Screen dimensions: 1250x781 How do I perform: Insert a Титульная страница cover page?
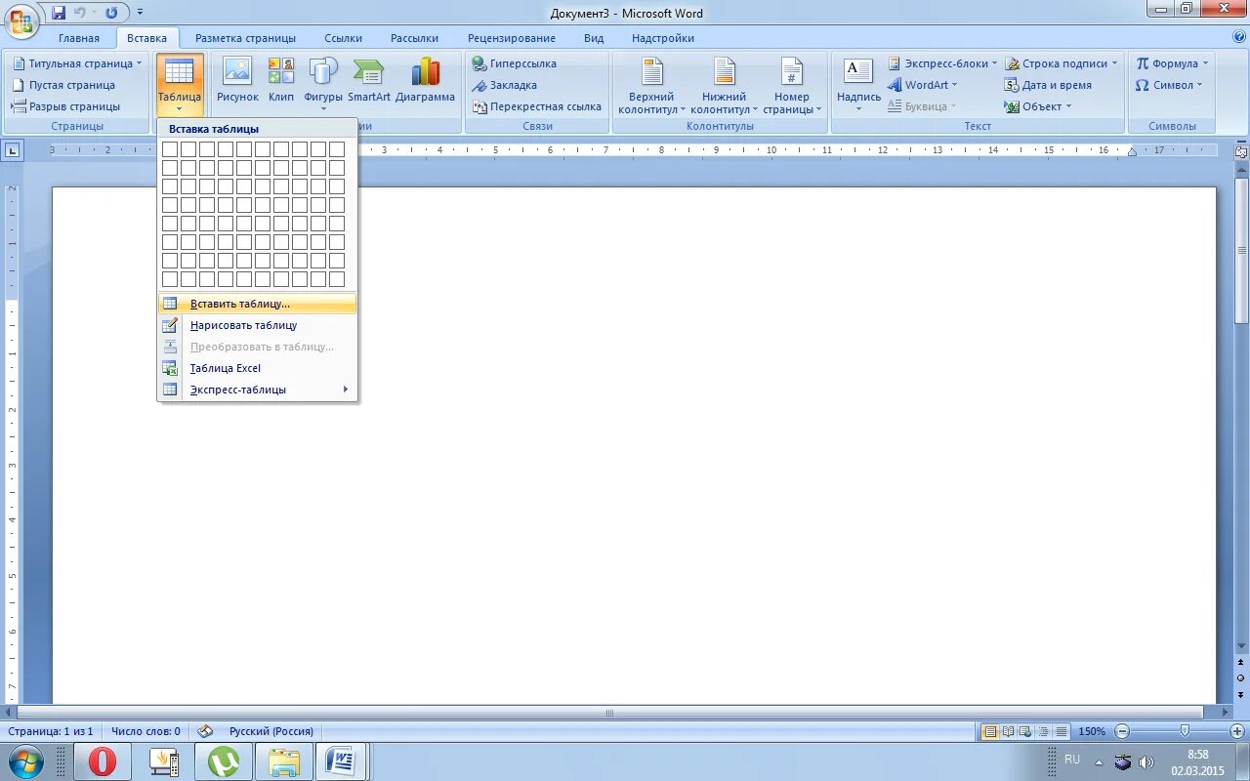[x=77, y=63]
